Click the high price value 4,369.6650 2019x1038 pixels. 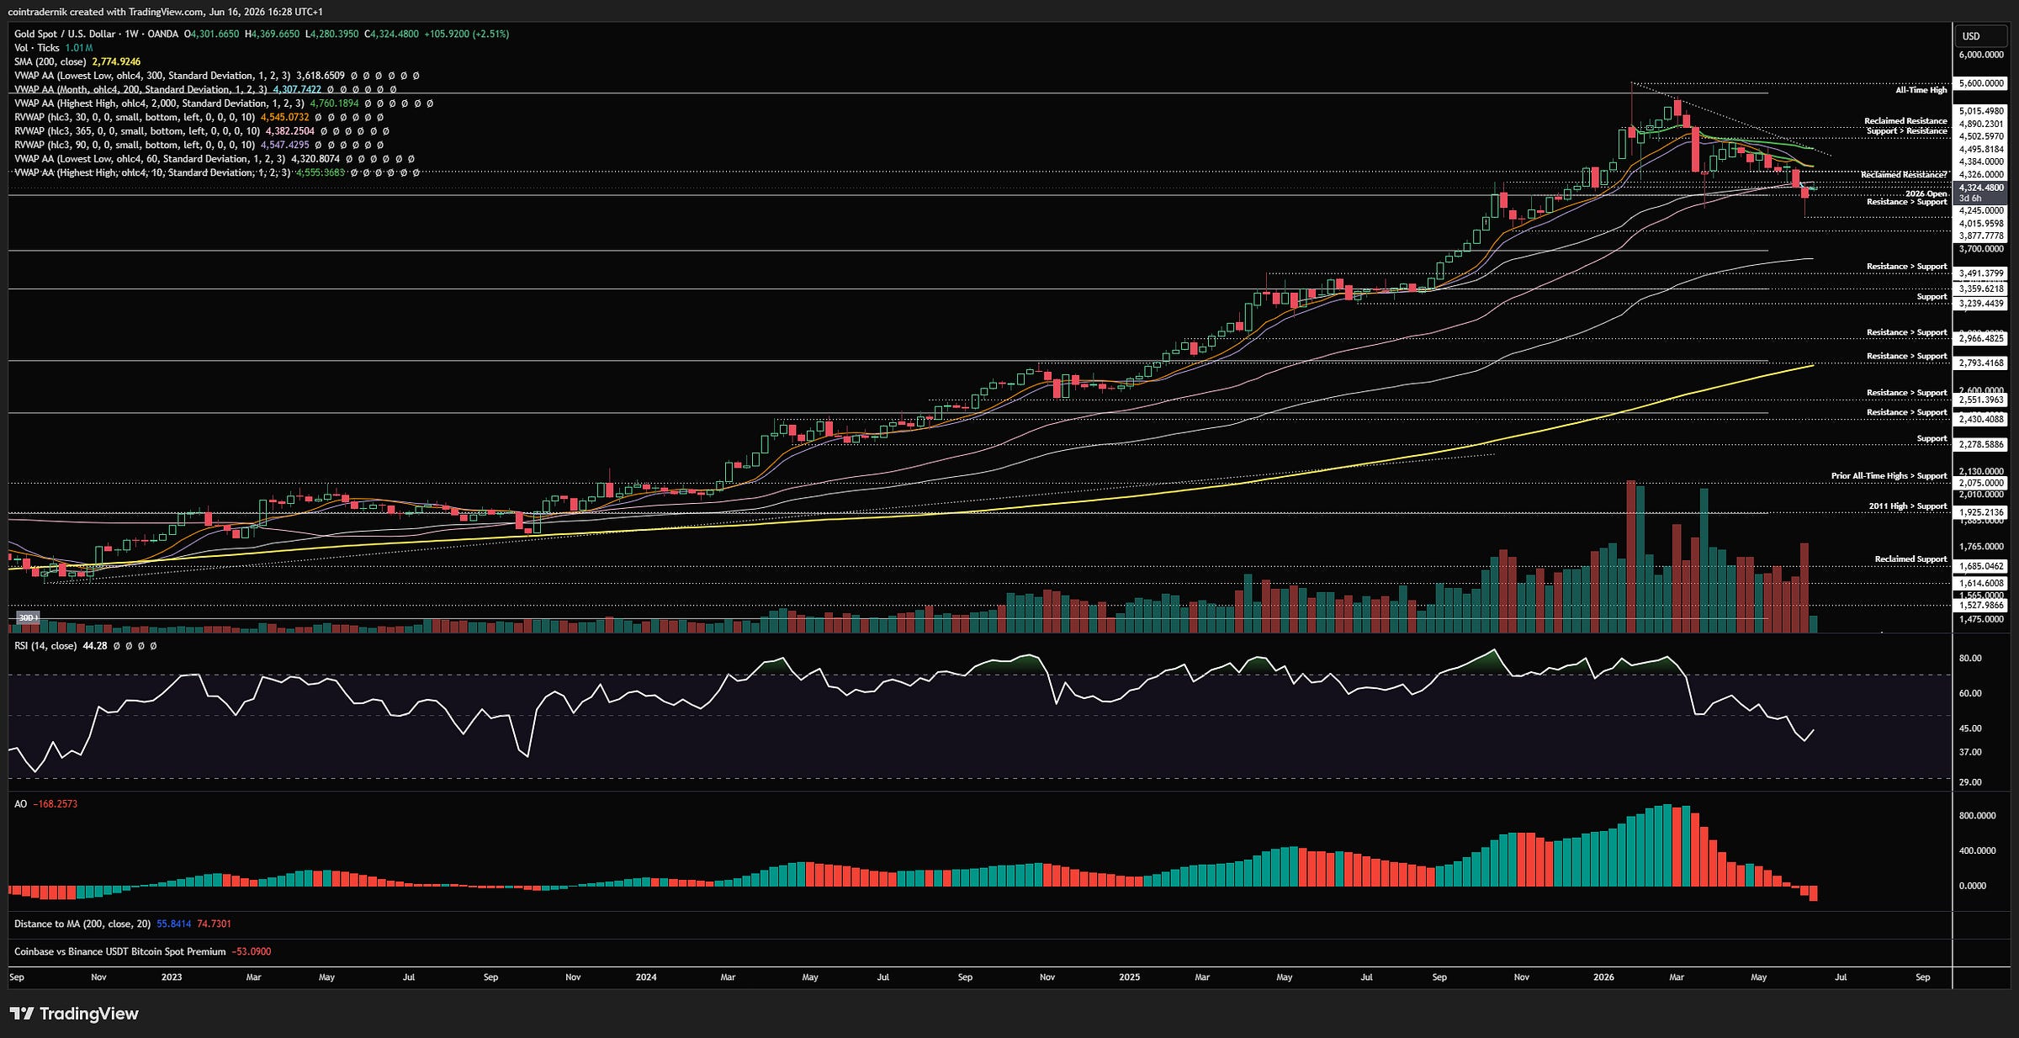click(x=275, y=34)
